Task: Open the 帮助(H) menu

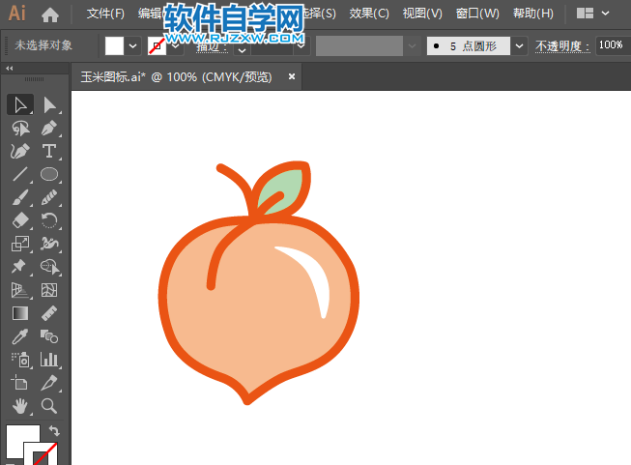Action: click(x=533, y=14)
